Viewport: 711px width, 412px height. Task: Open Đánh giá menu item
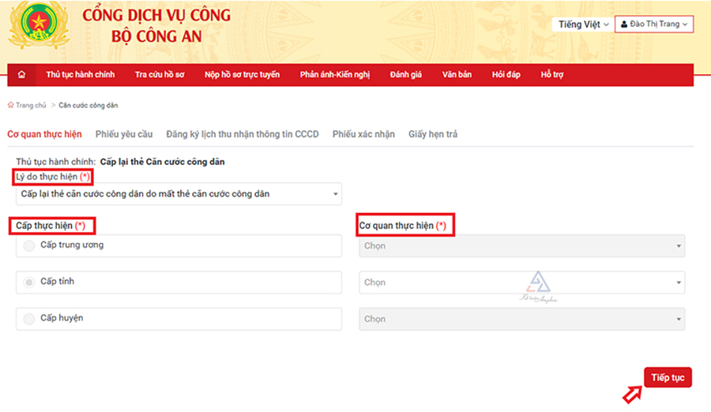coord(406,75)
